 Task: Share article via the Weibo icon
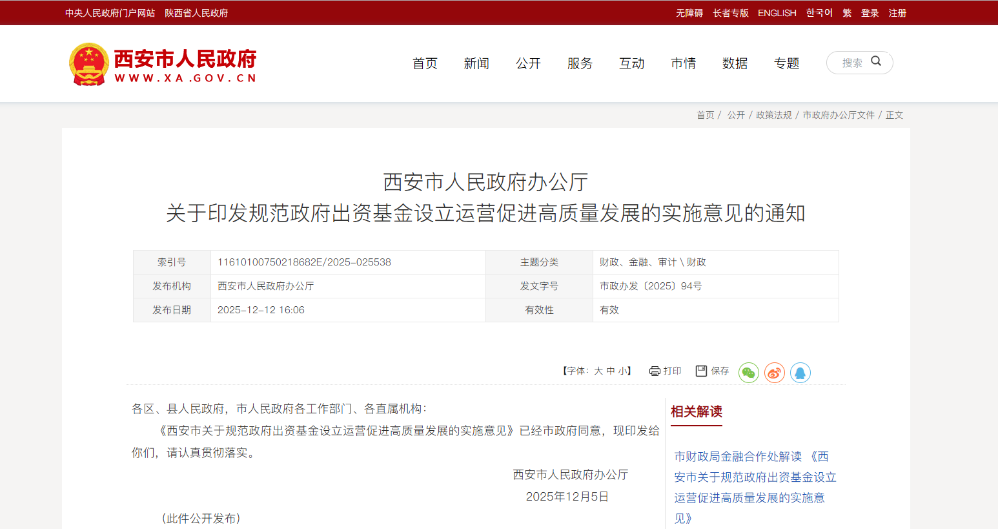[x=774, y=373]
